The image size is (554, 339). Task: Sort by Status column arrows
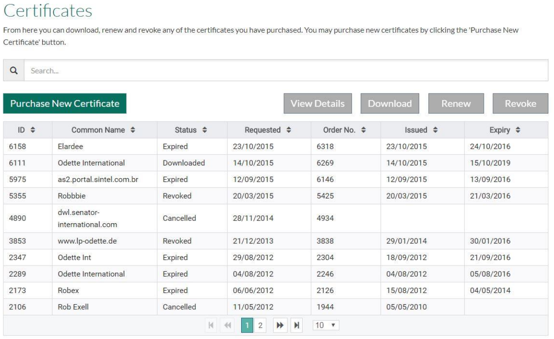click(204, 130)
